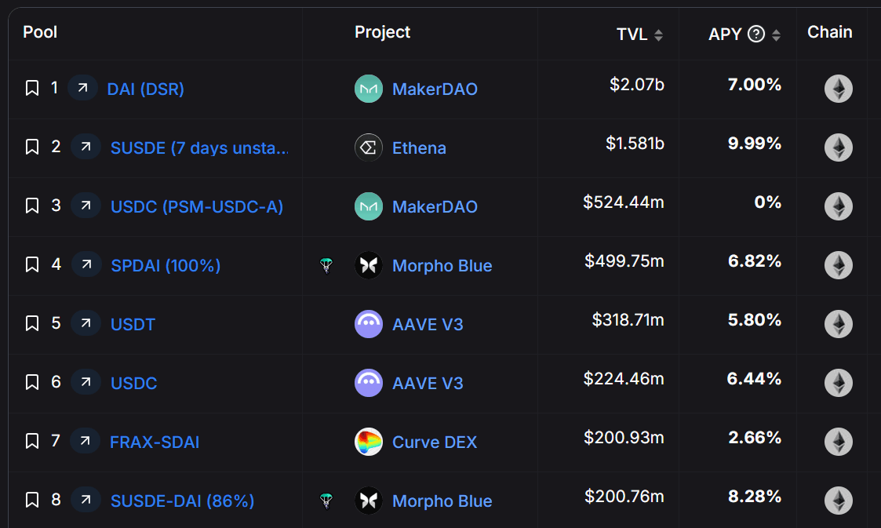The image size is (881, 528).
Task: Click the Curve DEX rainbow logo
Action: (x=369, y=442)
